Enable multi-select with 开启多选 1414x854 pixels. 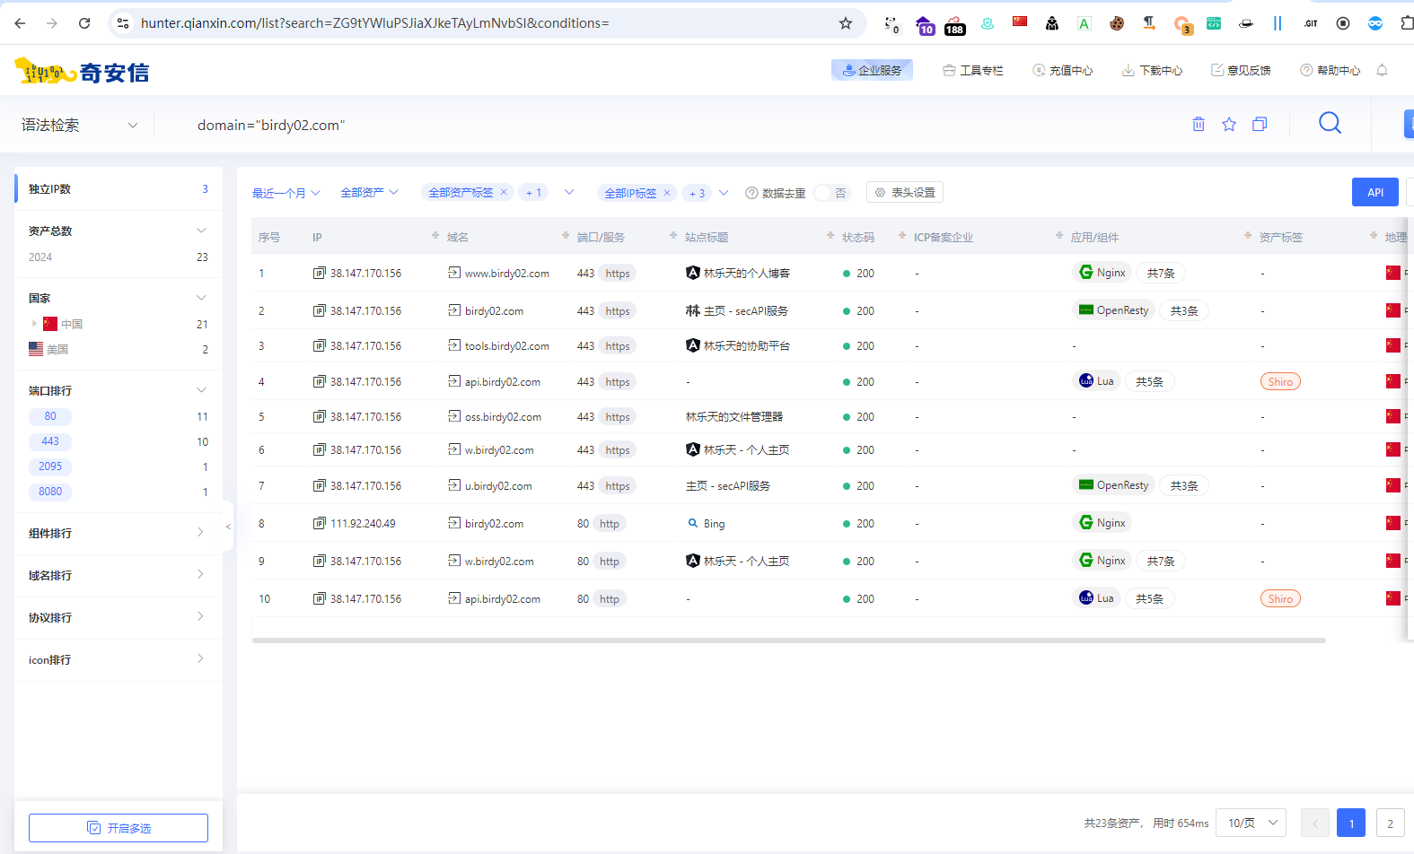coord(119,828)
